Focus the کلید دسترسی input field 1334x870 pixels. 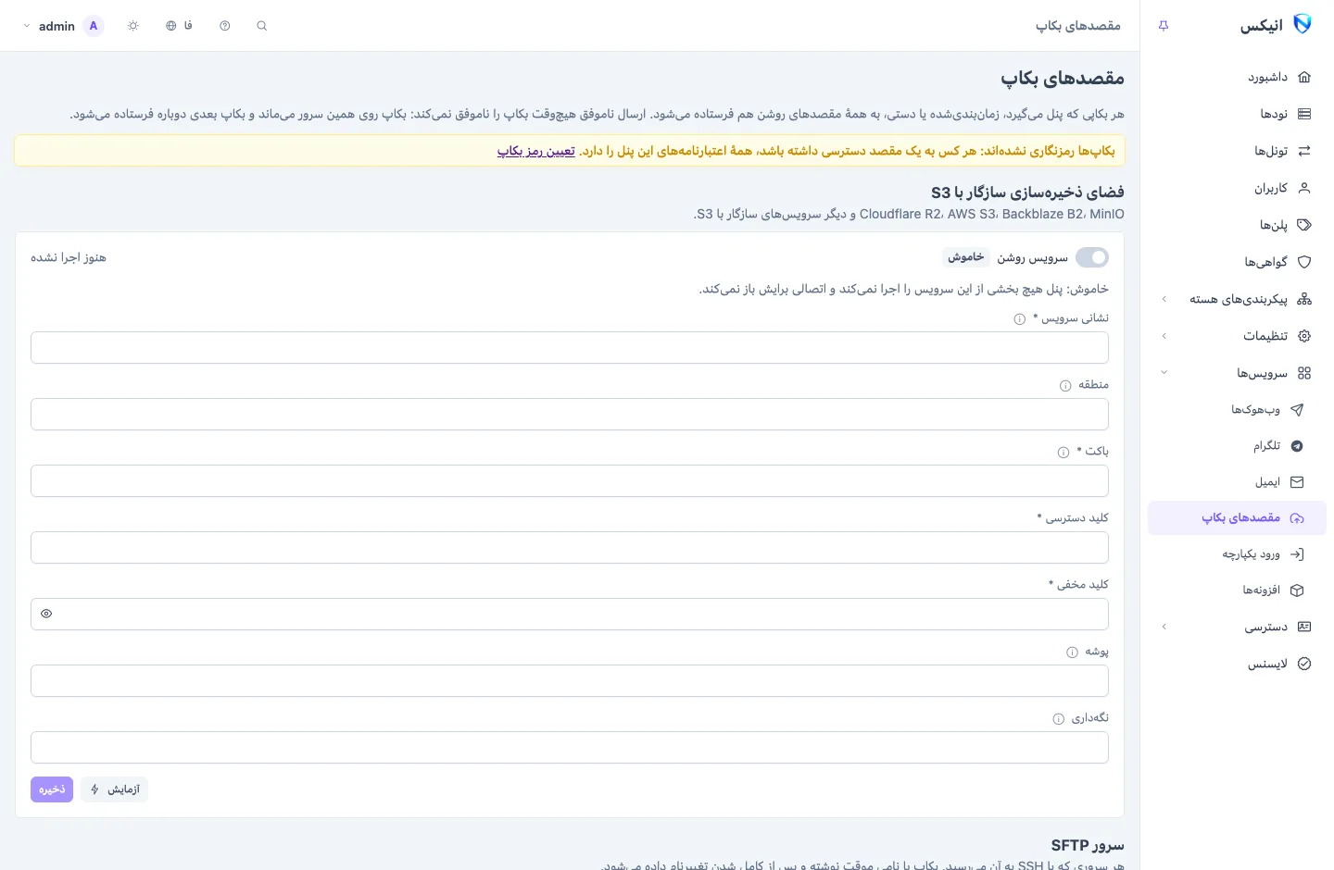pyautogui.click(x=570, y=548)
